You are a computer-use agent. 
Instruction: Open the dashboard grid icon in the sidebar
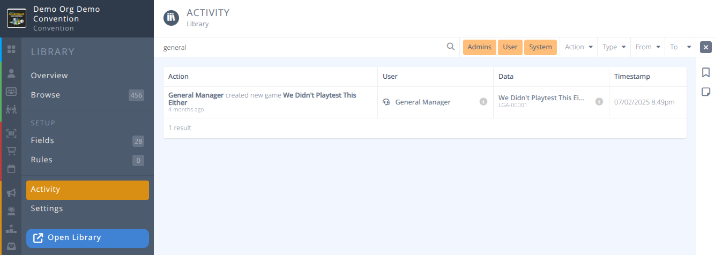click(x=11, y=49)
